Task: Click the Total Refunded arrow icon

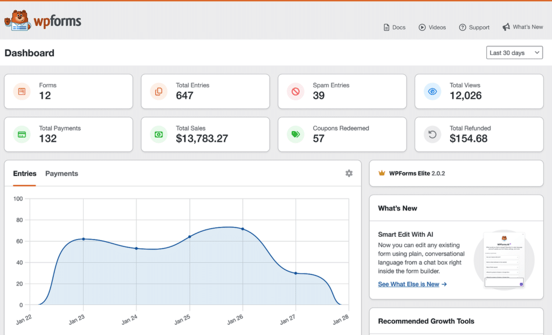Action: 432,134
